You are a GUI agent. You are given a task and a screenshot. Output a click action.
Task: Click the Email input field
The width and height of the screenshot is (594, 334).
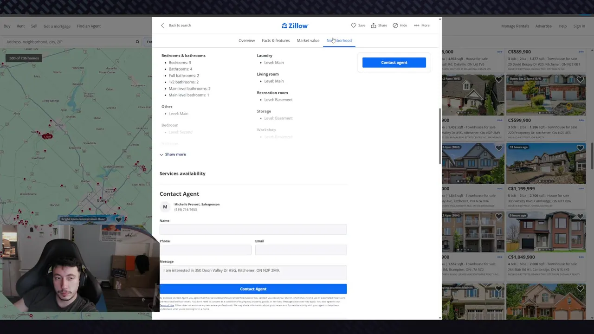coord(301,250)
